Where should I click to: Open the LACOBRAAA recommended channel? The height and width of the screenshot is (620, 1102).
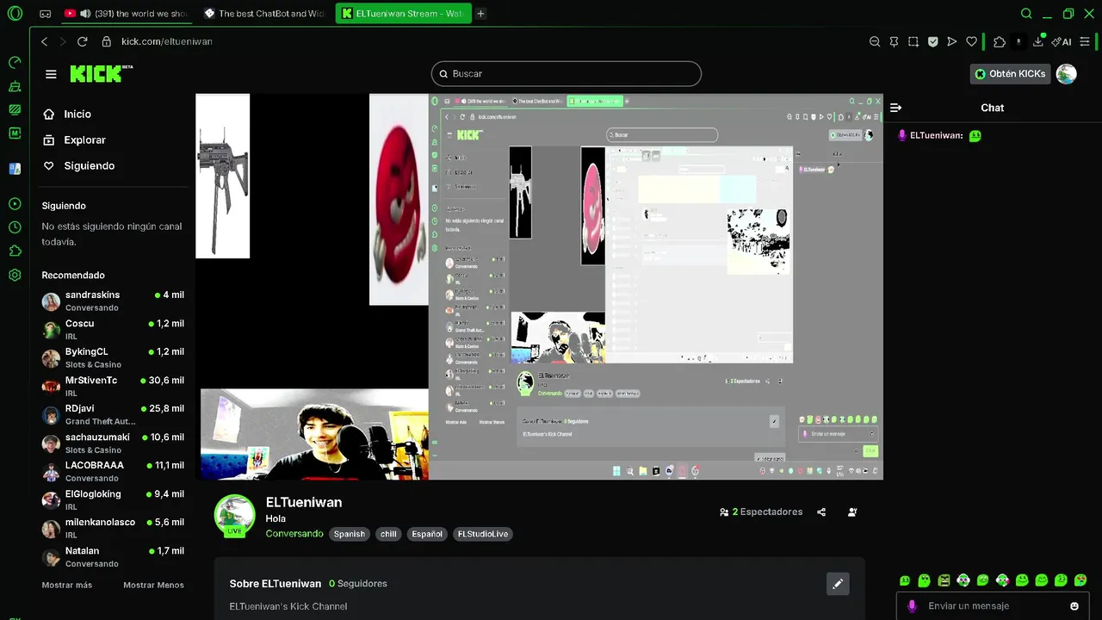point(113,471)
